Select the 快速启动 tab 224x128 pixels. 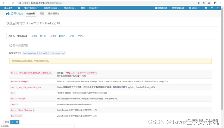coord(31,13)
